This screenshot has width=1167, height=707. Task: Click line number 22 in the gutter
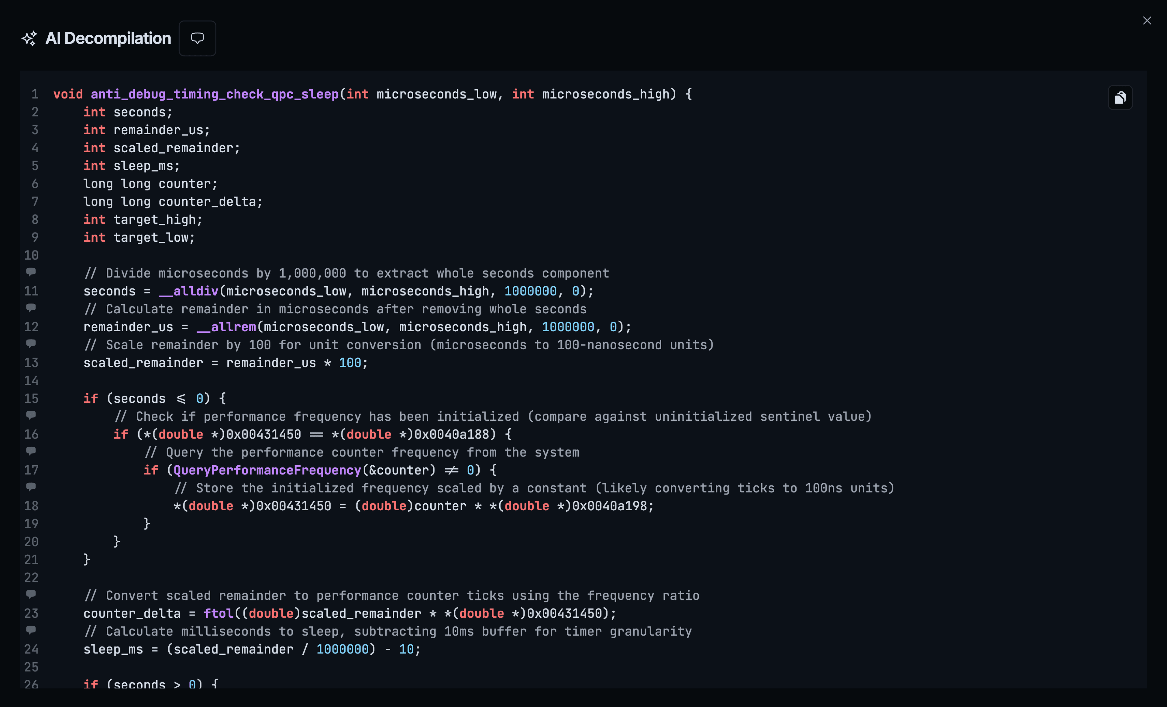tap(31, 578)
